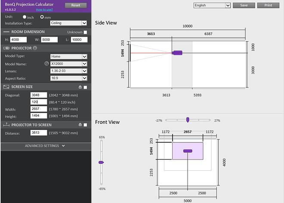The height and width of the screenshot is (203, 284).
Task: Click the (80.4 ~ 120 inch) range text
Action: (x=62, y=102)
